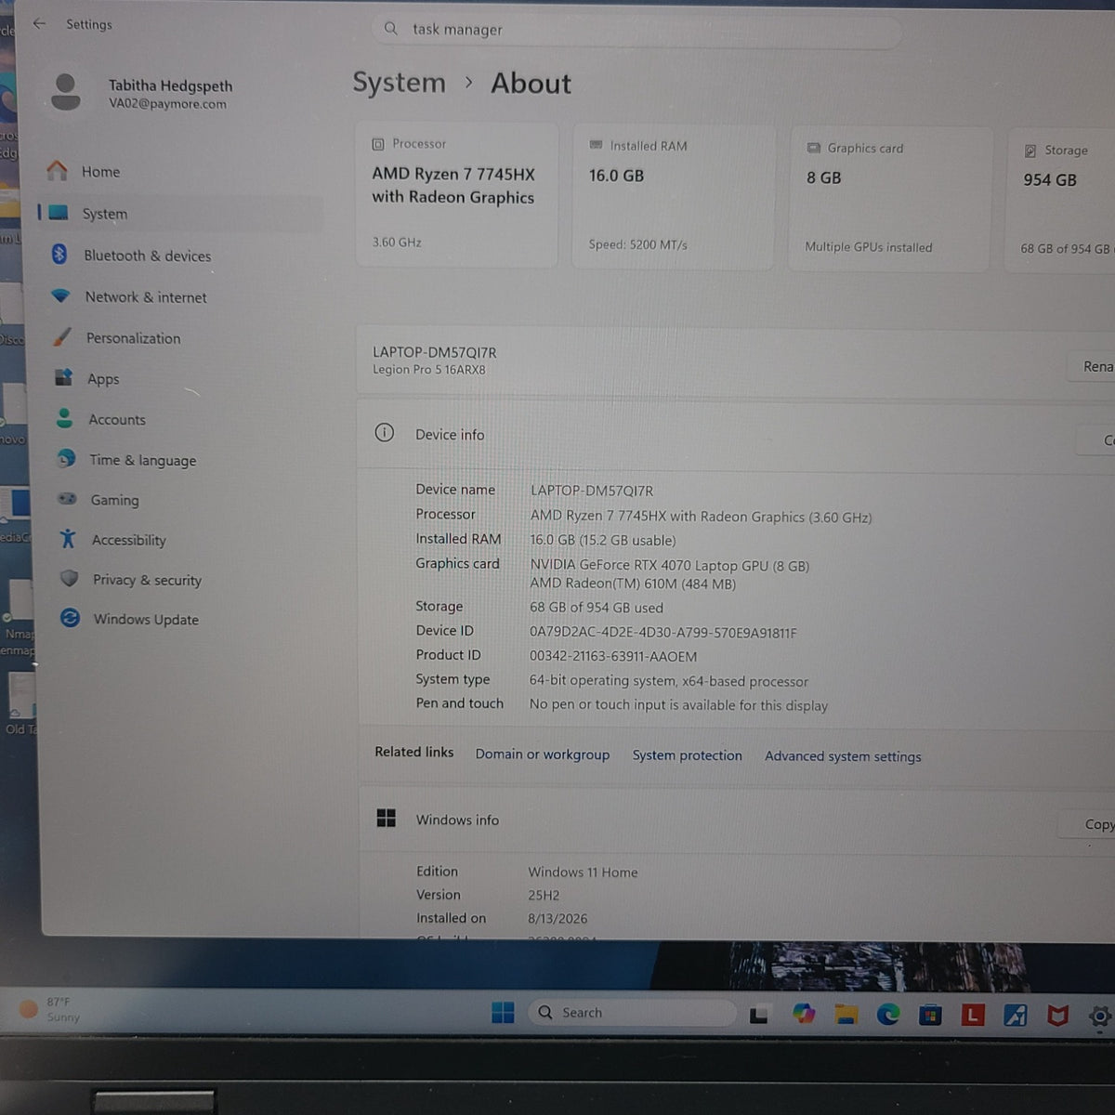The height and width of the screenshot is (1115, 1115).
Task: Focus the settings search box
Action: [x=636, y=30]
